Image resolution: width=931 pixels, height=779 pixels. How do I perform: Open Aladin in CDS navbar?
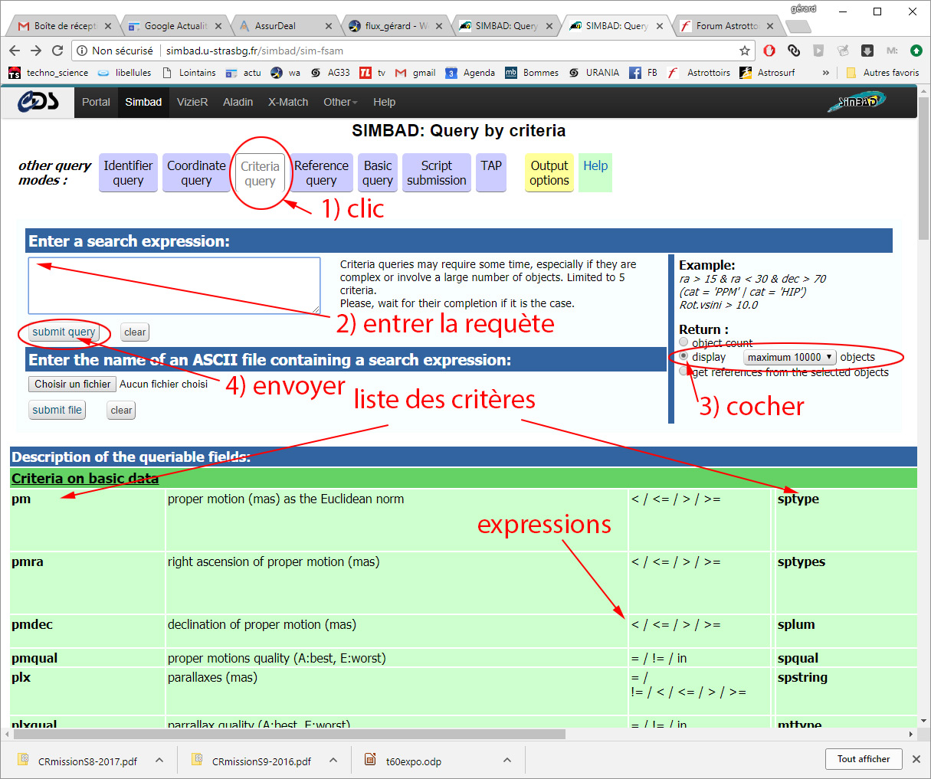tap(238, 102)
